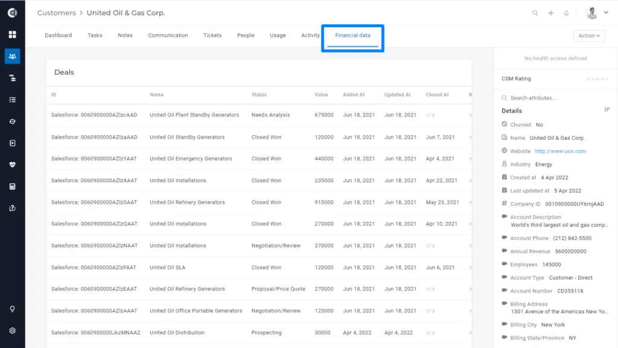Open the Usage tab
This screenshot has height=348, width=618.
278,36
